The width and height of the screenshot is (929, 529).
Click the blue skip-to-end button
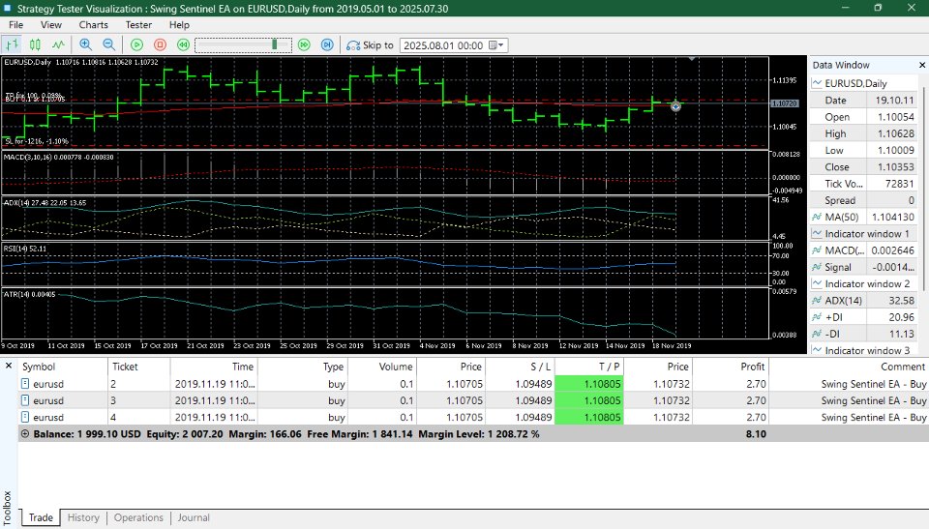pos(327,45)
